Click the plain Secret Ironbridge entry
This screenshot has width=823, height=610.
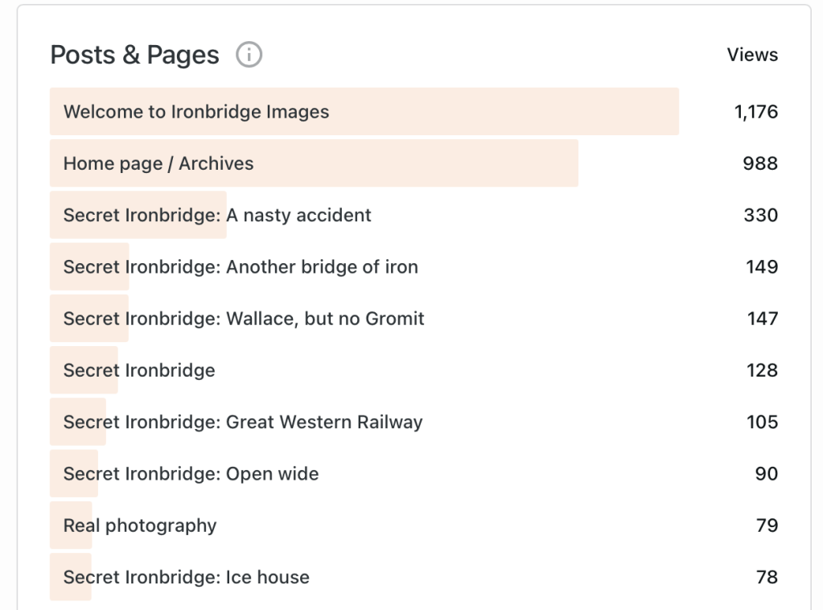point(139,370)
